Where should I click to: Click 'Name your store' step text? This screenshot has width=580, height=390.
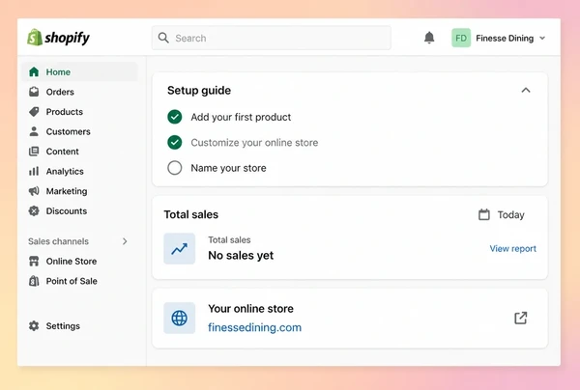click(228, 168)
